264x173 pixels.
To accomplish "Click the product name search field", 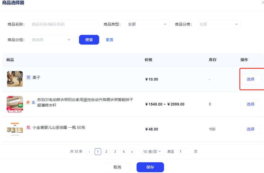I will pos(64,24).
